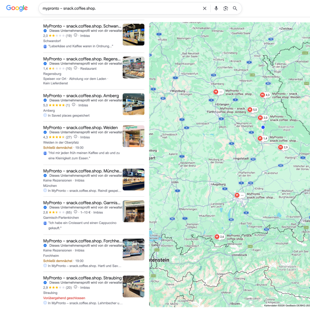Click verified badge in Amberg listing

point(45,100)
